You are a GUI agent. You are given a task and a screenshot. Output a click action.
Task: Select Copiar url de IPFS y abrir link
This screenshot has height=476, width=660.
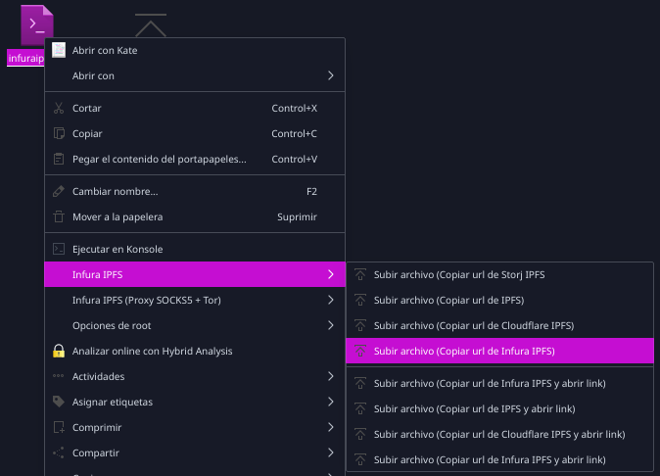click(499, 408)
